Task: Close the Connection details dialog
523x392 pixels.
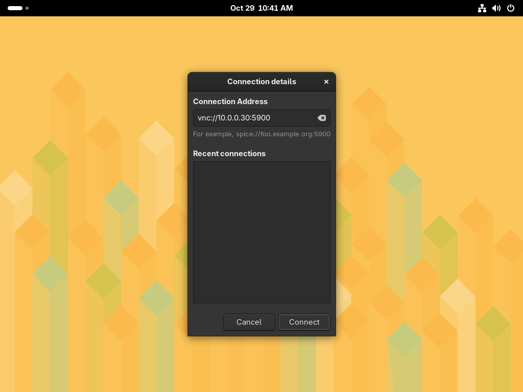Action: [x=326, y=82]
